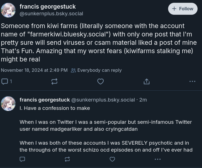The width and height of the screenshot is (202, 168).
Task: Click the @sunkernplus.bsky.social handle in header
Action: [51, 14]
